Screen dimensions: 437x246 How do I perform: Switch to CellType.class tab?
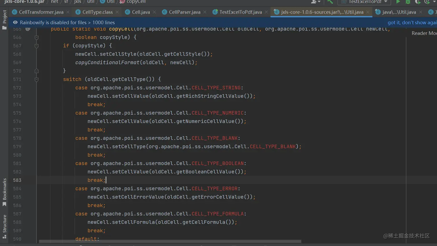coord(97,12)
